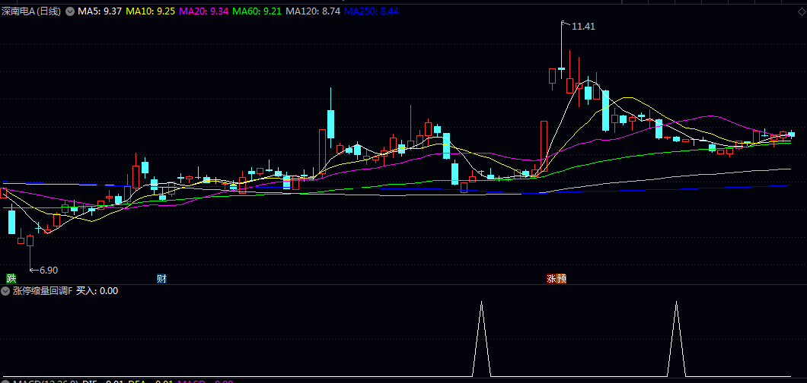Click the 6.90 lowest price label
Image resolution: width=807 pixels, height=383 pixels.
coord(48,270)
